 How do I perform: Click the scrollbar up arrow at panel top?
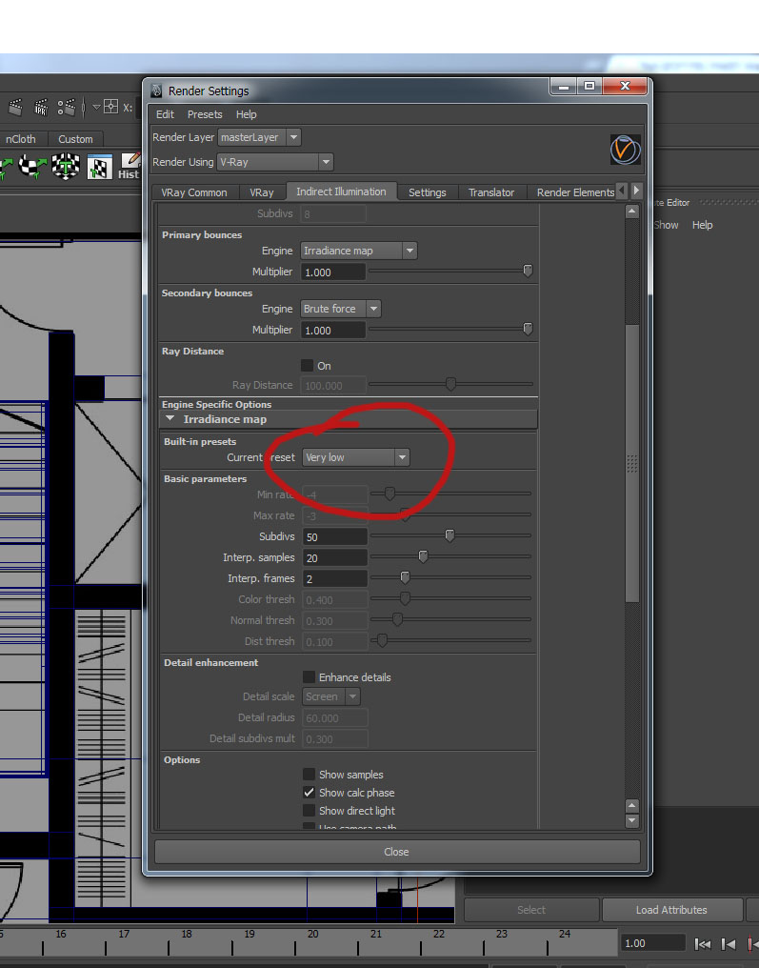coord(632,212)
